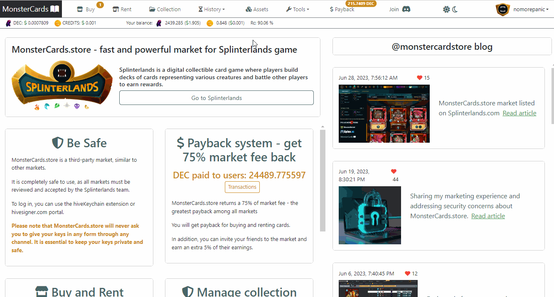This screenshot has height=297, width=554.
Task: Click the Buy store bag icon
Action: pos(80,9)
